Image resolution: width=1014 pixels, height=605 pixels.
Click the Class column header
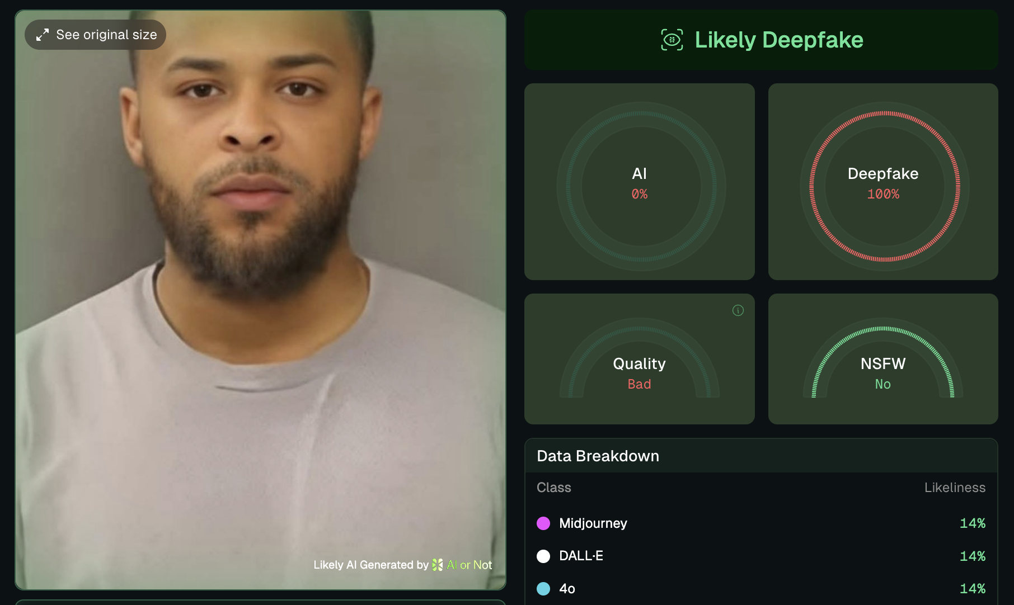point(554,488)
